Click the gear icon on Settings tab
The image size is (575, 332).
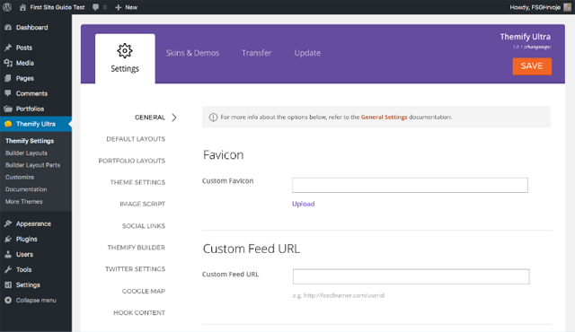pos(125,50)
